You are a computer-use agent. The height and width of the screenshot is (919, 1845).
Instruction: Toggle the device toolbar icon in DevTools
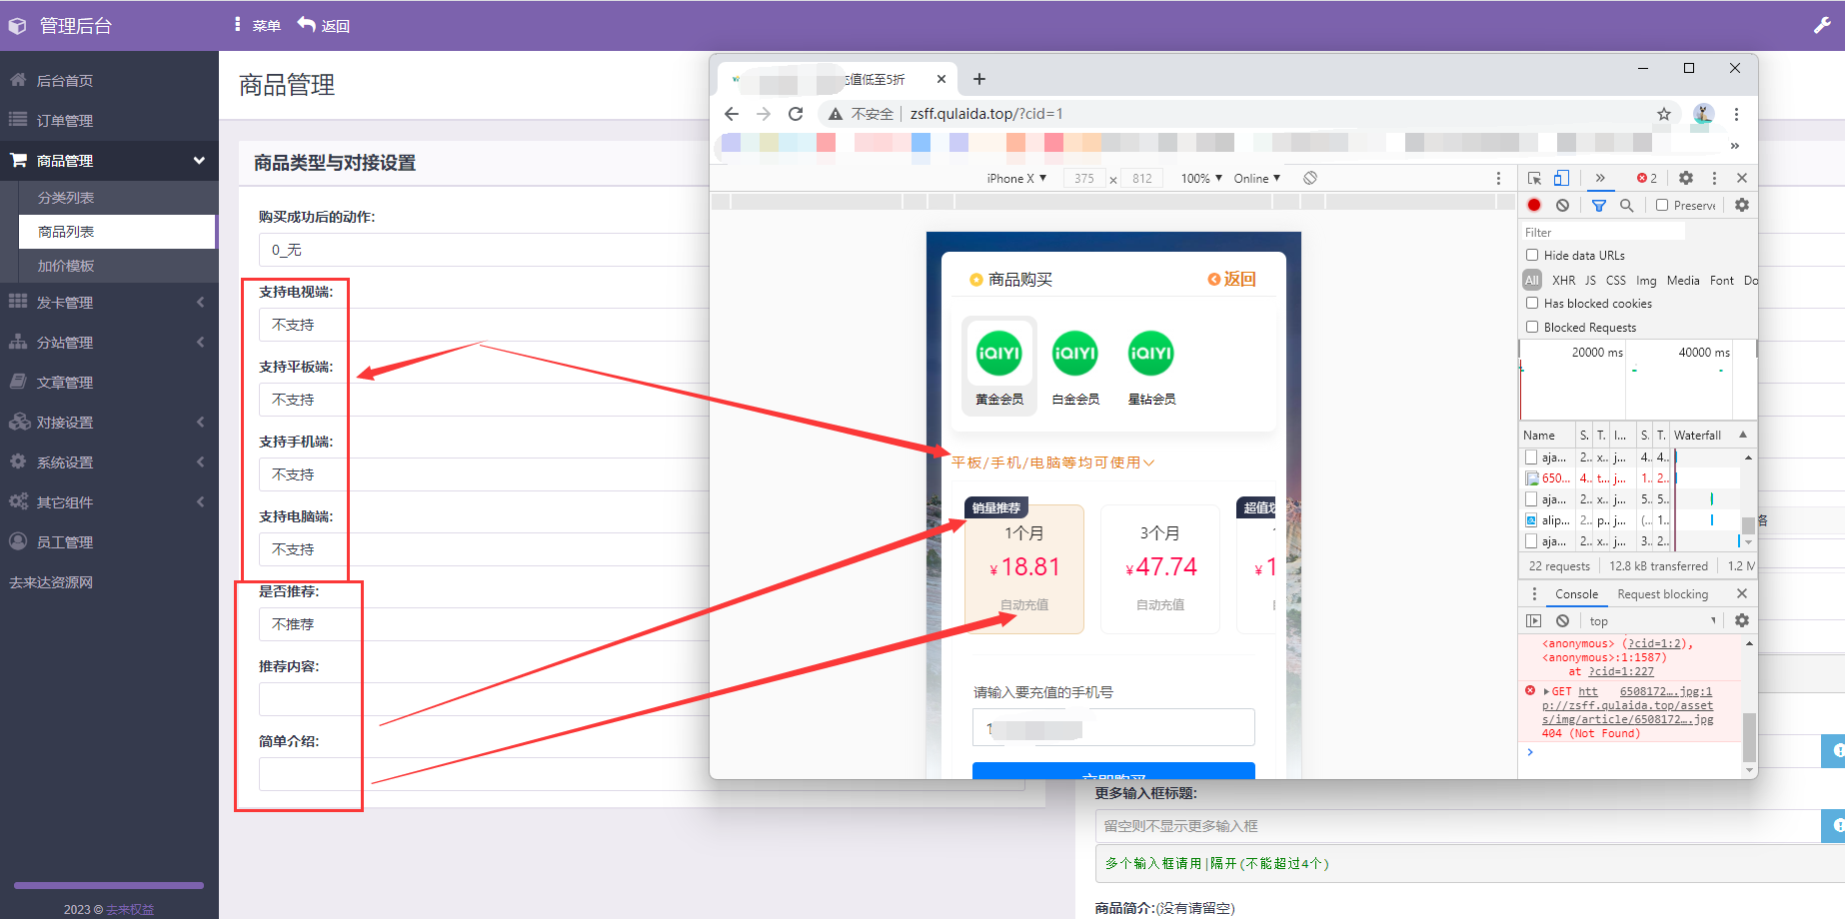tap(1561, 178)
